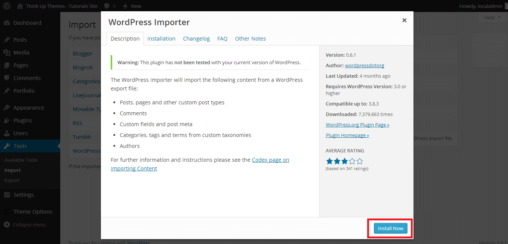Click the 'Downloaded: 7,379,663 times' text

(359, 114)
